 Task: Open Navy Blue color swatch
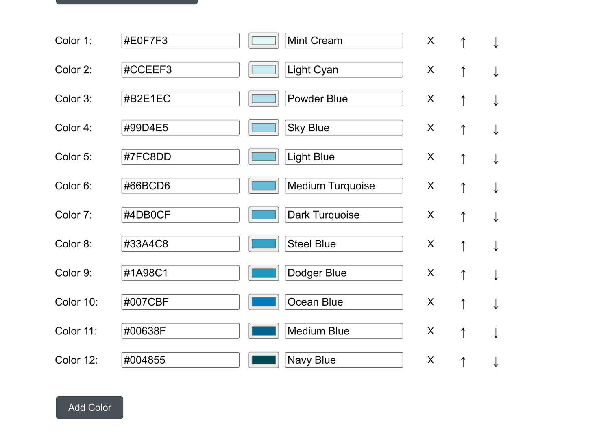tap(264, 360)
